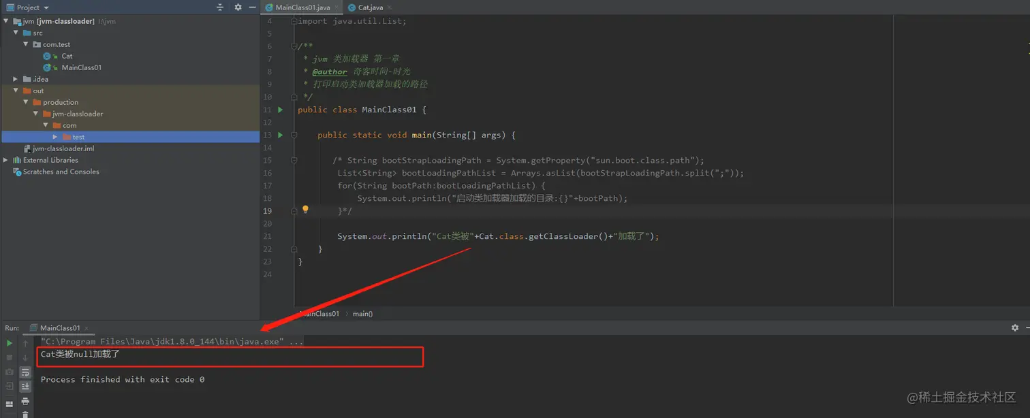The image size is (1030, 418).
Task: Close the MainClass01 Run tab
Action: [x=87, y=327]
